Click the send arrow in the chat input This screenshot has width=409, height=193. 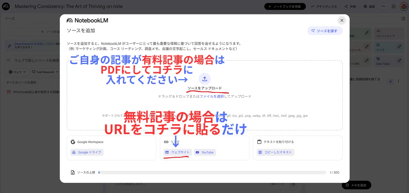[x=292, y=184]
